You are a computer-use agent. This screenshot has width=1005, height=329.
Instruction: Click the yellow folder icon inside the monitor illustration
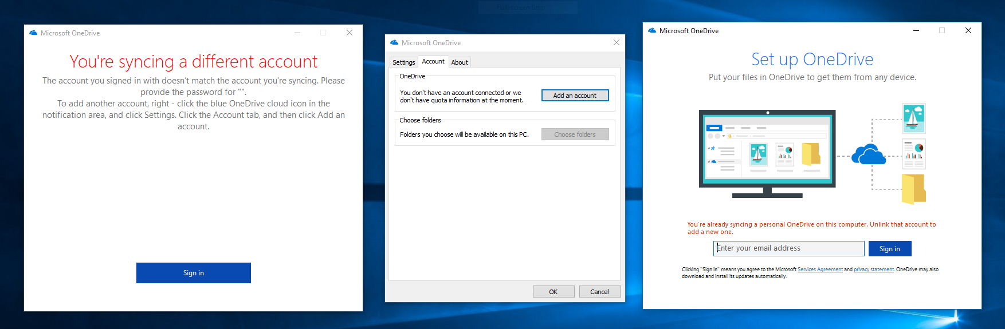[811, 154]
